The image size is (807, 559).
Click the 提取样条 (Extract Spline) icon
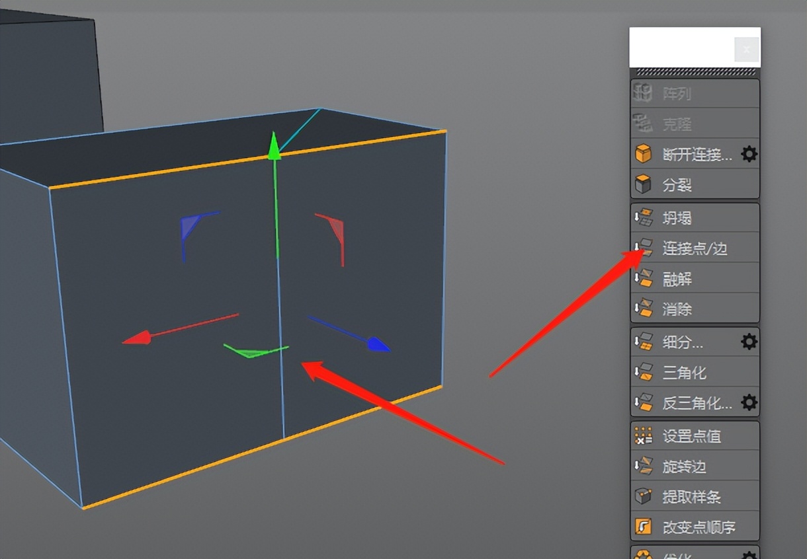pos(642,497)
